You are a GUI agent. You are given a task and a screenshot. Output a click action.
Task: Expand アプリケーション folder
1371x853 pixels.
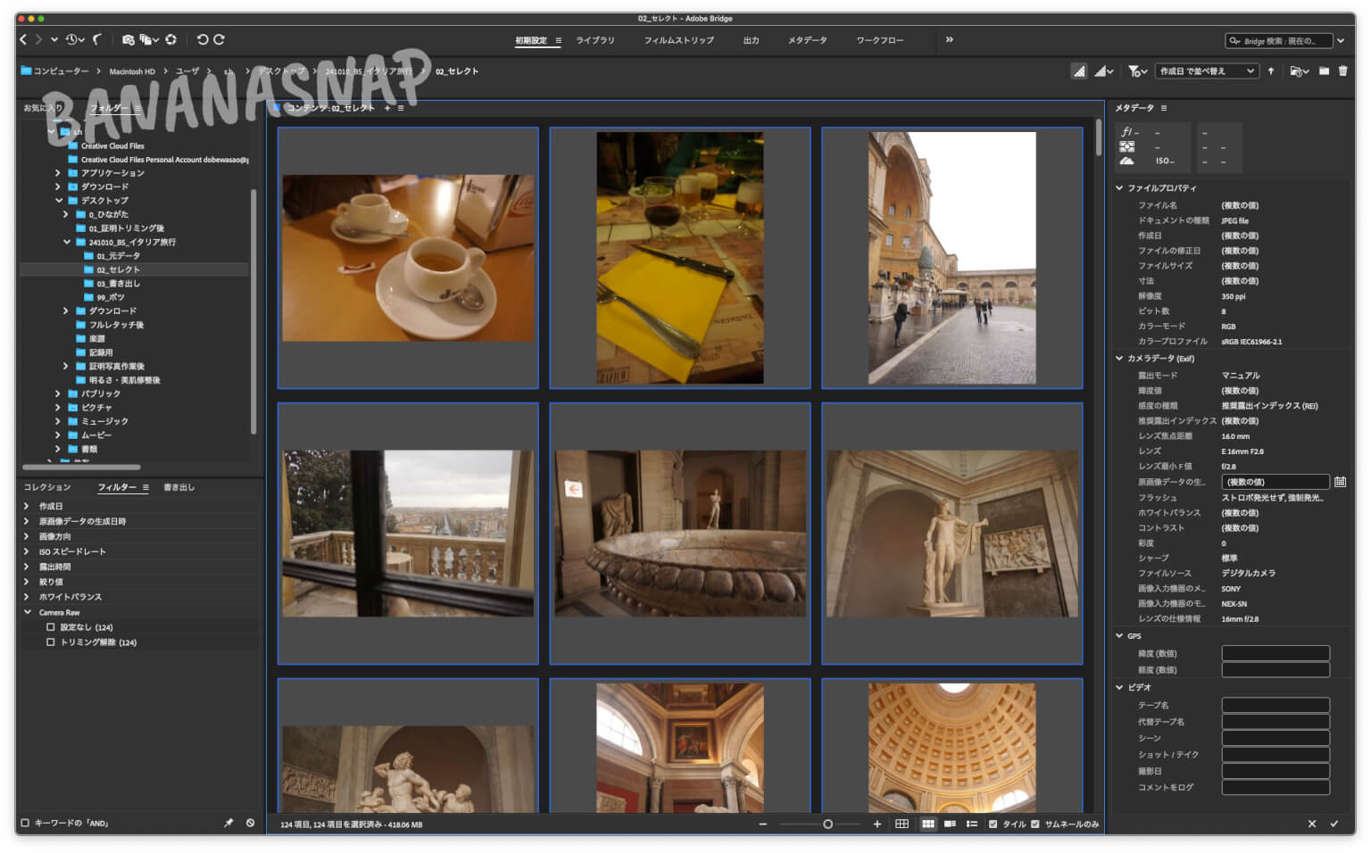pyautogui.click(x=58, y=173)
